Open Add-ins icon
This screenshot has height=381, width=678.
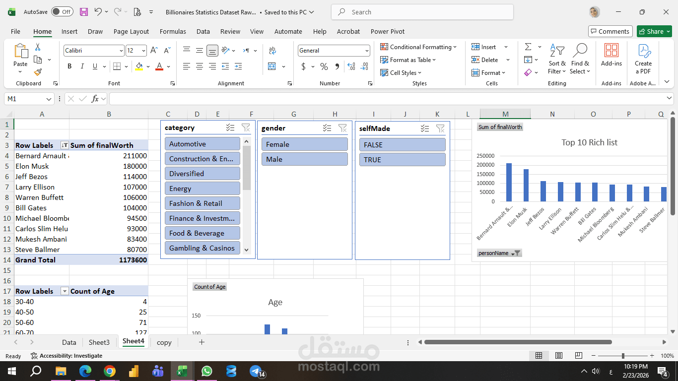click(x=611, y=55)
